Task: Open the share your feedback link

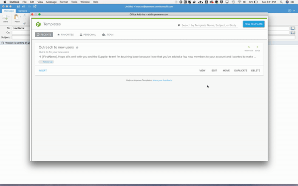Action: click(x=162, y=80)
